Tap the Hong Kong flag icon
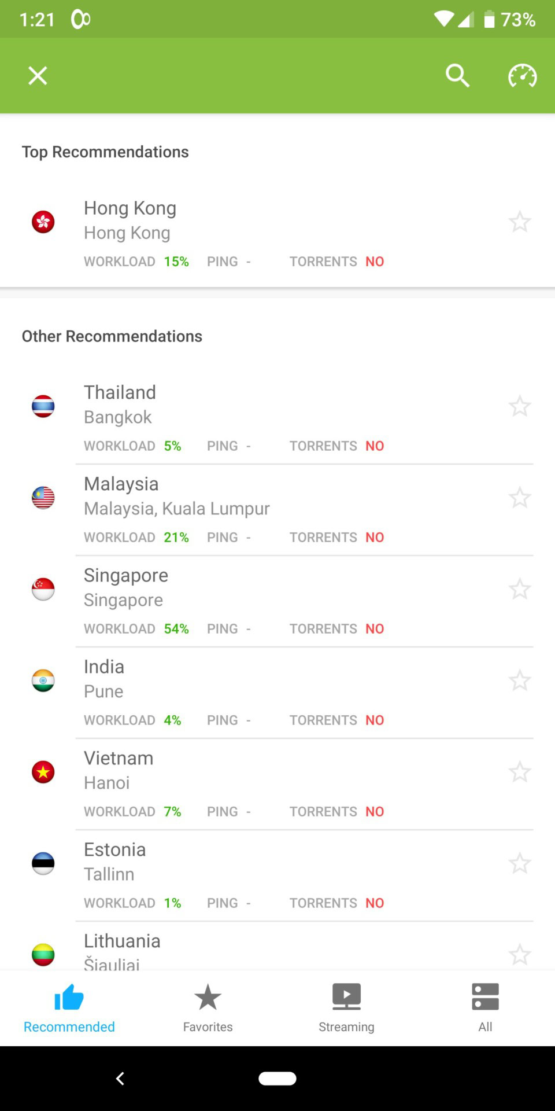Viewport: 555px width, 1111px height. (x=43, y=222)
